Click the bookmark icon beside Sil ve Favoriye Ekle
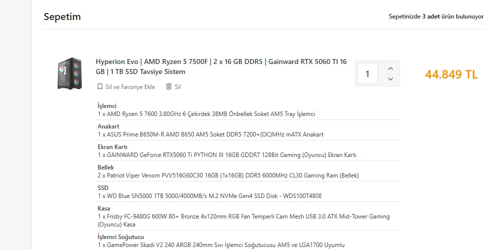The image size is (495, 250). 100,86
